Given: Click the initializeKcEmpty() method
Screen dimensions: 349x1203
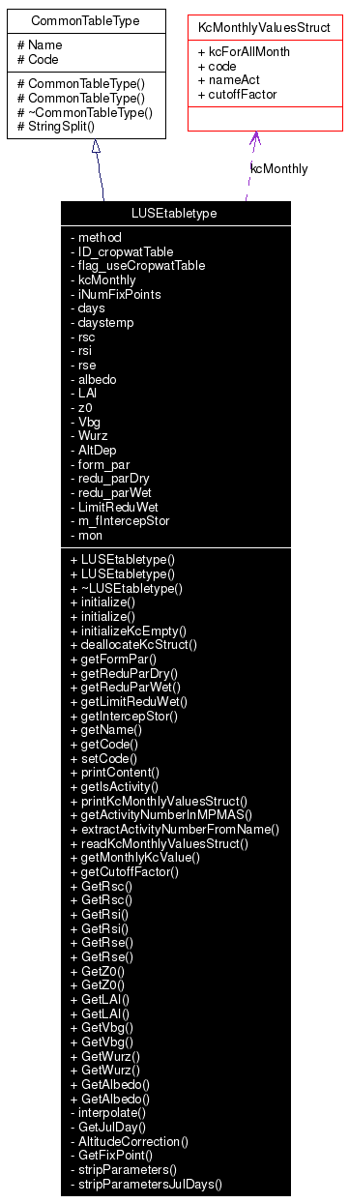Looking at the screenshot, I should point(129,629).
